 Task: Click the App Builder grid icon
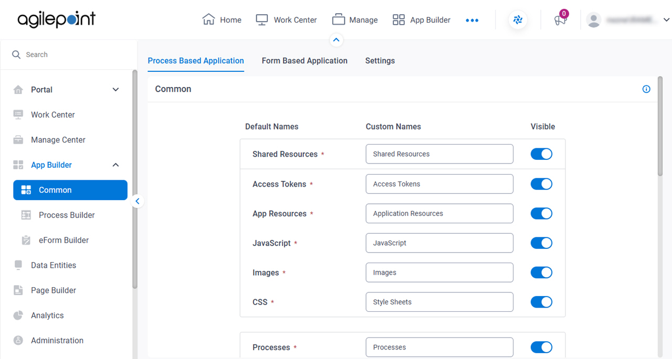point(399,20)
